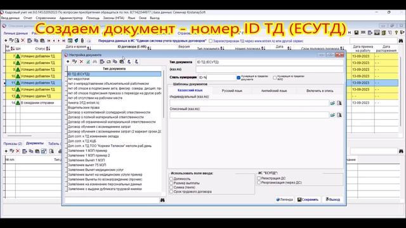Open the Включить в опись tab
406x228 pixels.
click(x=320, y=91)
